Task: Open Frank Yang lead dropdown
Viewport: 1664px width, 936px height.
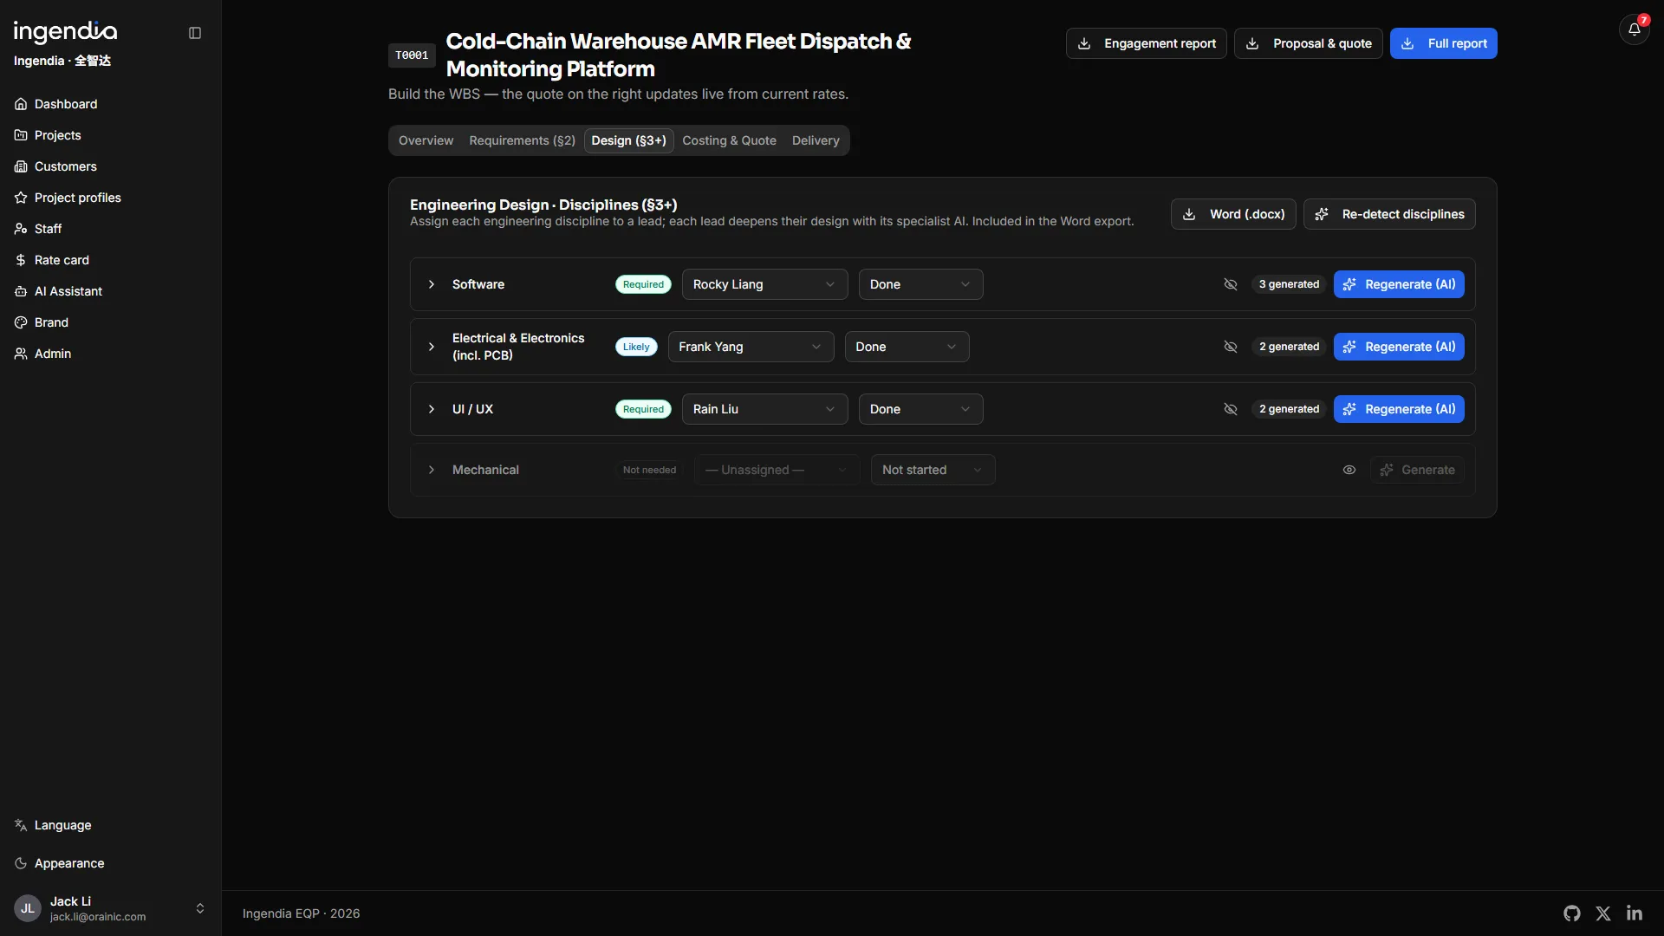Action: click(x=751, y=347)
